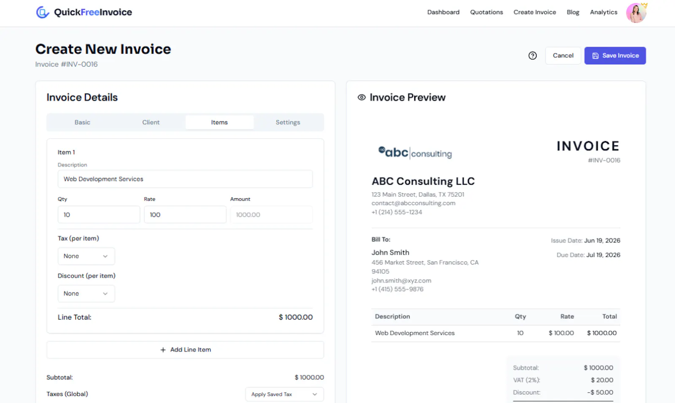
Task: Click the VAT (2%) row in preview
Action: [x=563, y=380]
